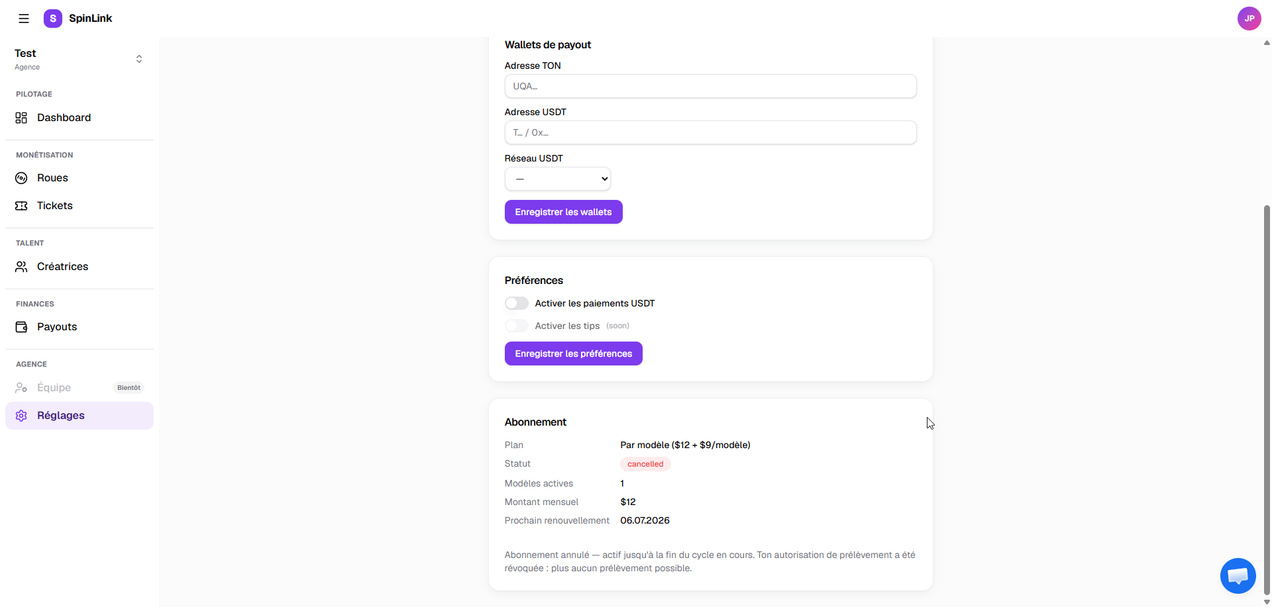Navigate to Créatrices
The height and width of the screenshot is (607, 1272).
[79, 267]
